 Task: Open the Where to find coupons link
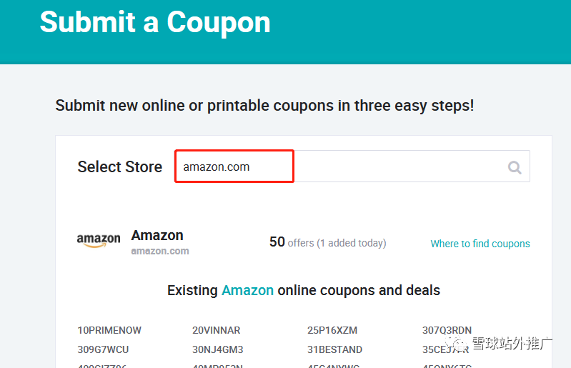(480, 244)
